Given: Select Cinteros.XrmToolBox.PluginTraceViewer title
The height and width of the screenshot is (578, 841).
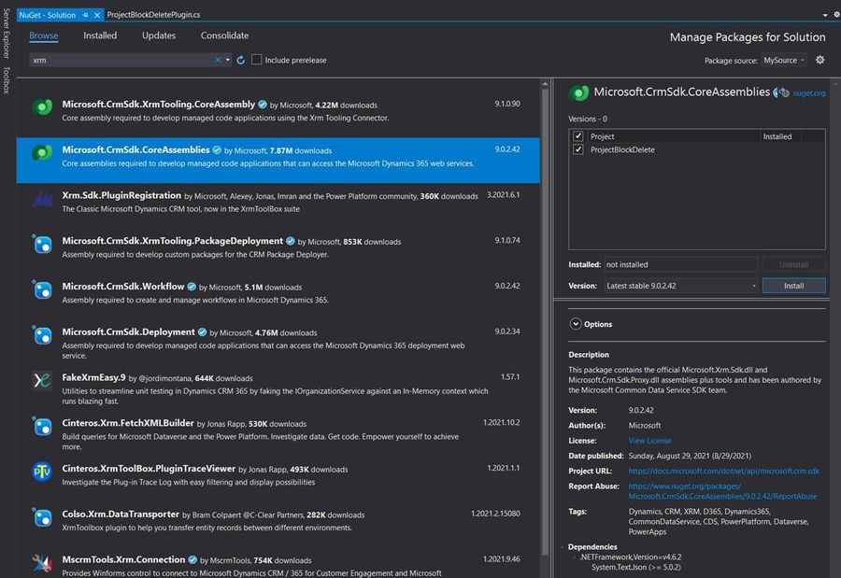Looking at the screenshot, I should [149, 469].
